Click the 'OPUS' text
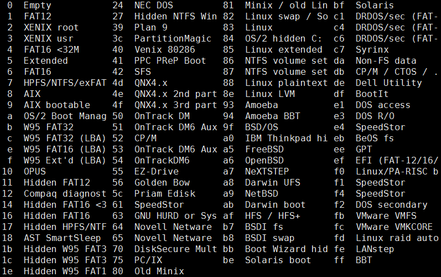This screenshot has width=441, height=277. pyautogui.click(x=35, y=171)
